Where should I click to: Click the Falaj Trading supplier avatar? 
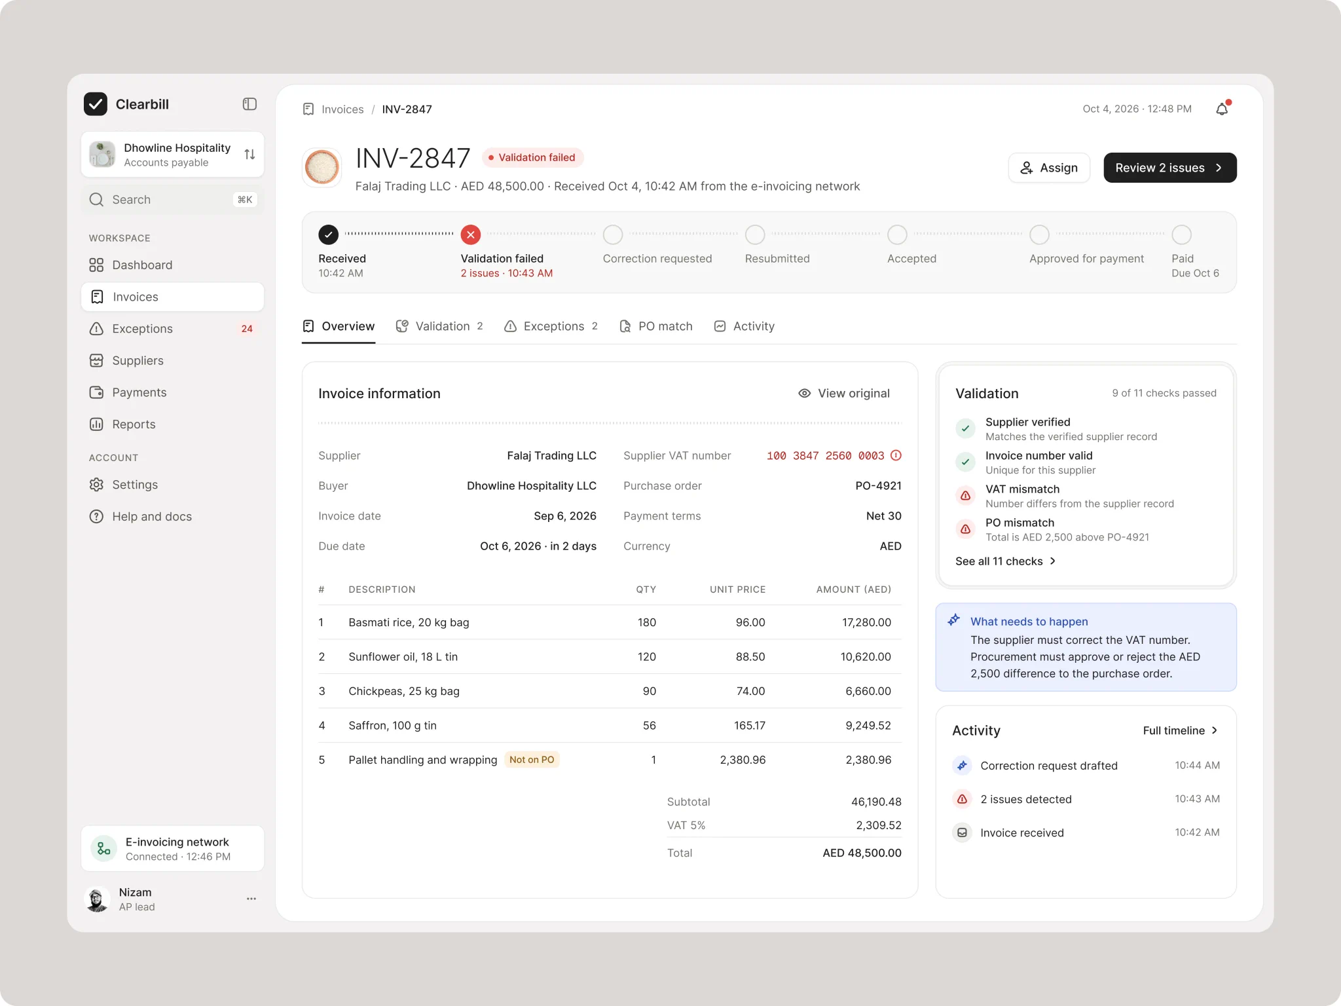point(321,167)
